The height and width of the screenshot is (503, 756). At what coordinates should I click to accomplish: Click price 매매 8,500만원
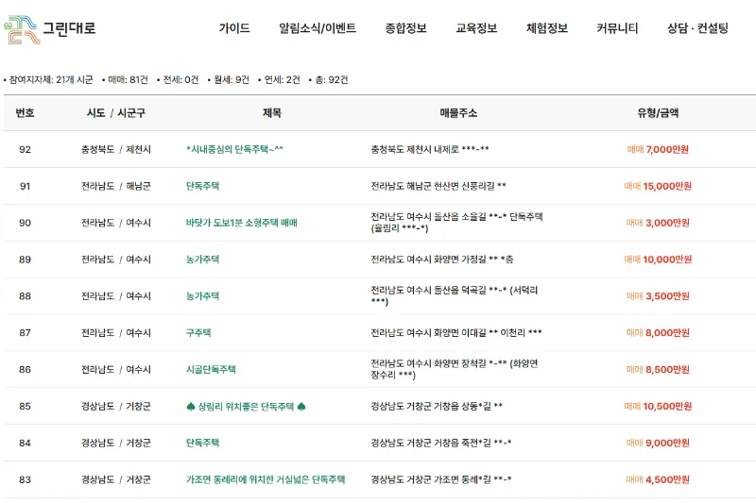click(658, 369)
